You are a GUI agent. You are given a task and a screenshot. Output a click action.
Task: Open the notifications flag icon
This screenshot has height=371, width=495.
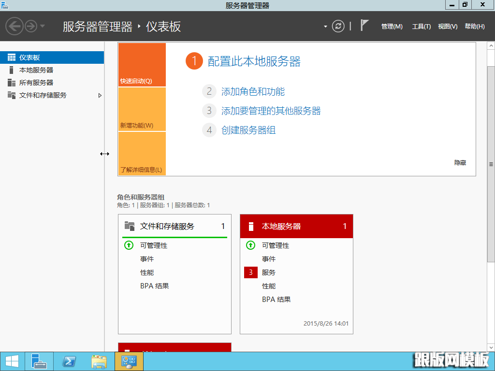(x=364, y=25)
